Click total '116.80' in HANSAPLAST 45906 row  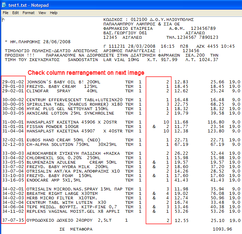pyautogui.click(x=216, y=122)
